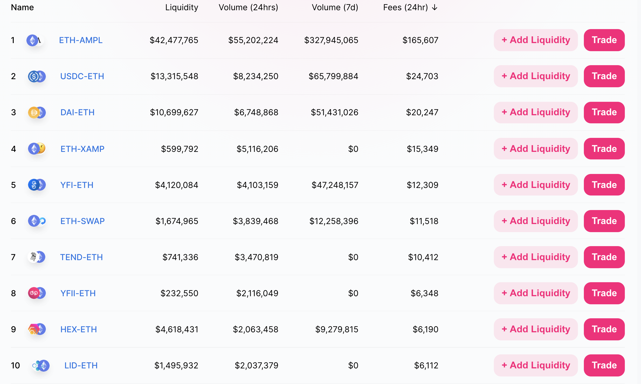The width and height of the screenshot is (641, 384).
Task: Click the HEX-ETH pair token icon
Action: point(37,329)
